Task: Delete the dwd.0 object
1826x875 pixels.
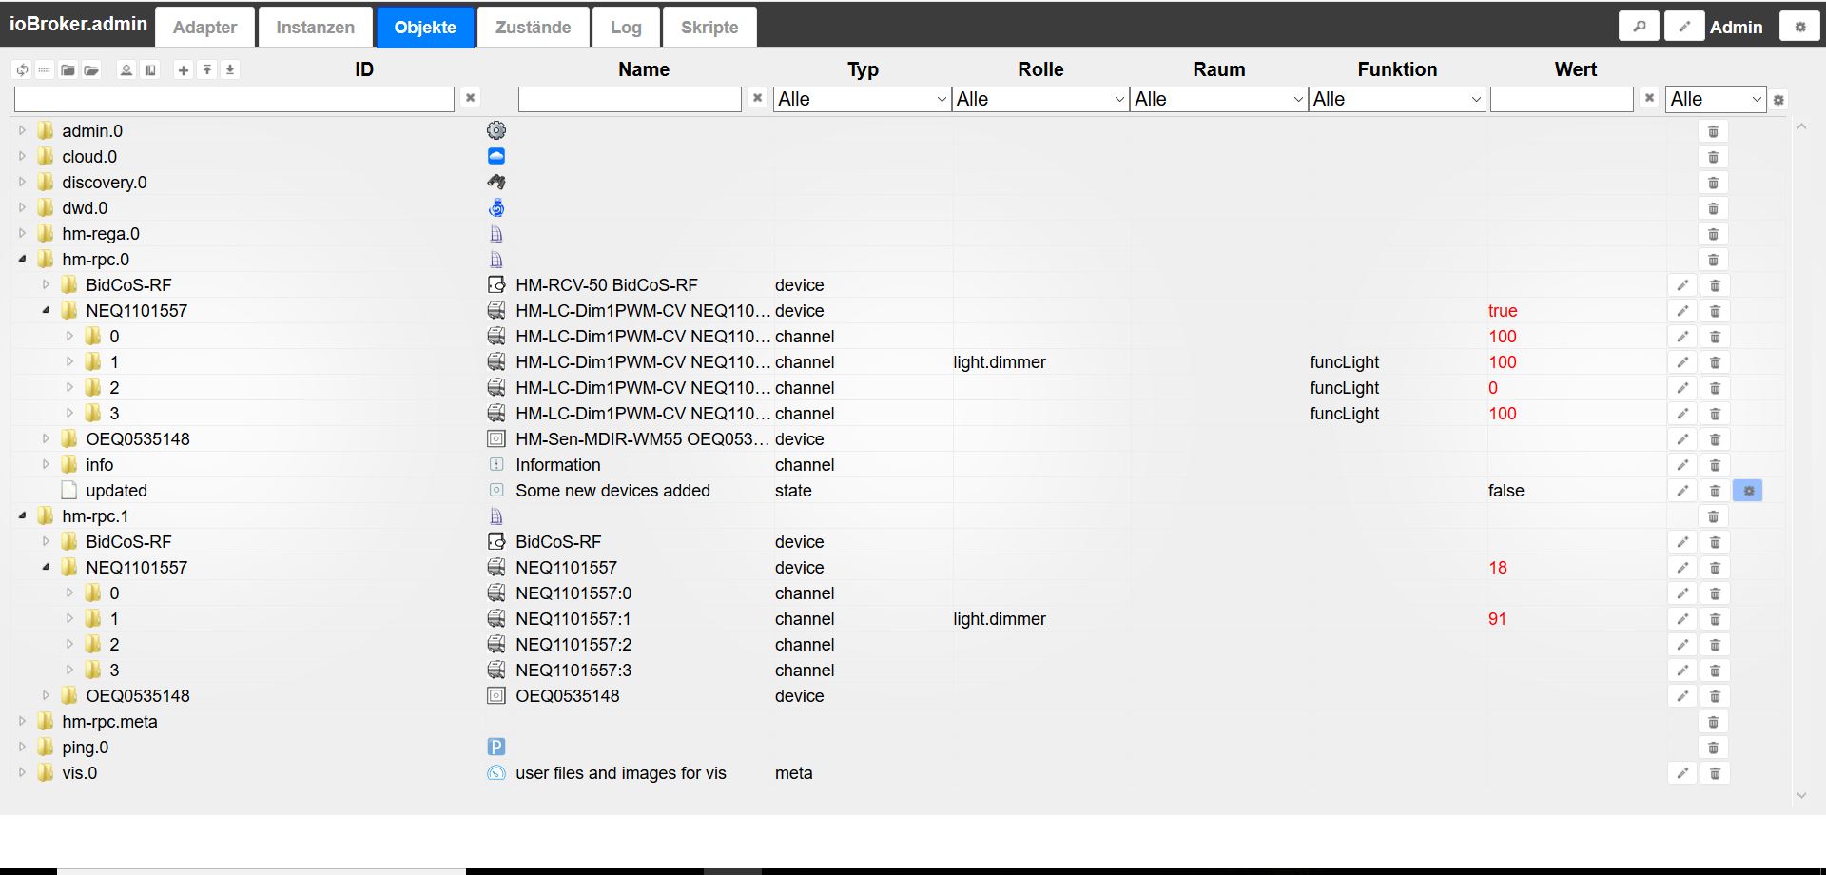Action: [1713, 208]
